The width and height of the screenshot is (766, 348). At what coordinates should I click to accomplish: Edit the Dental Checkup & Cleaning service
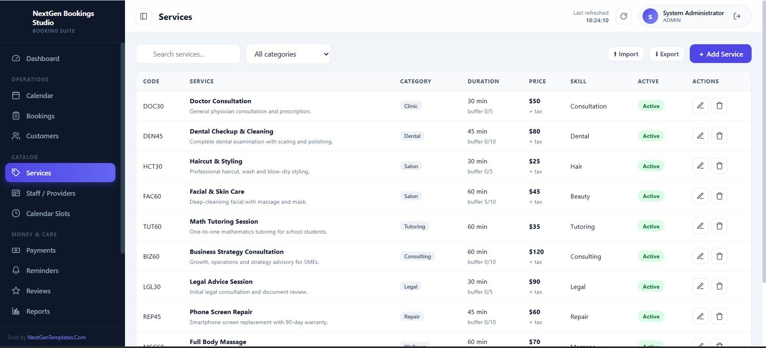tap(700, 136)
